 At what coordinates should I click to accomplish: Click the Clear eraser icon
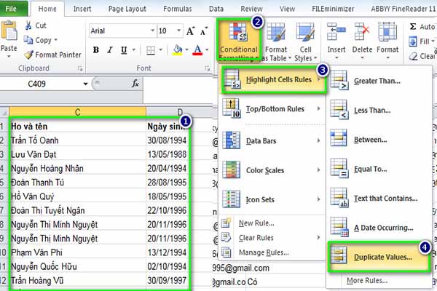coord(413,56)
